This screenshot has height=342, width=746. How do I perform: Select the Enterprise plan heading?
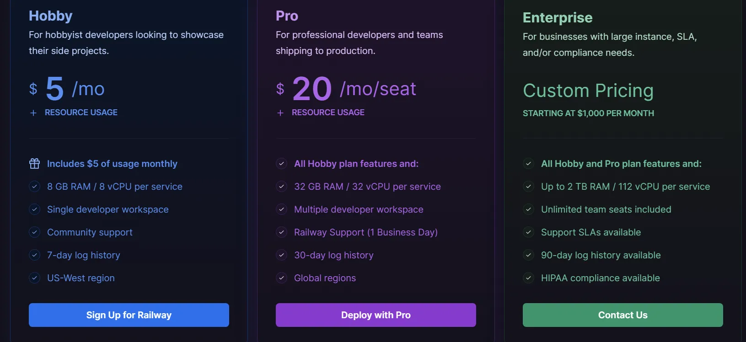[x=558, y=18]
